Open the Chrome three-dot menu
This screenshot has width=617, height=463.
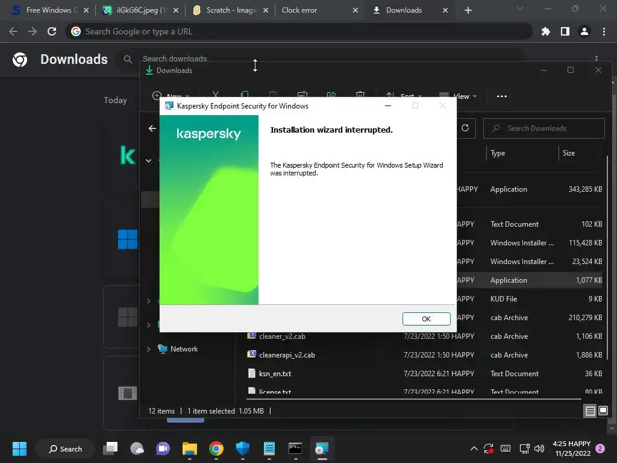(604, 31)
